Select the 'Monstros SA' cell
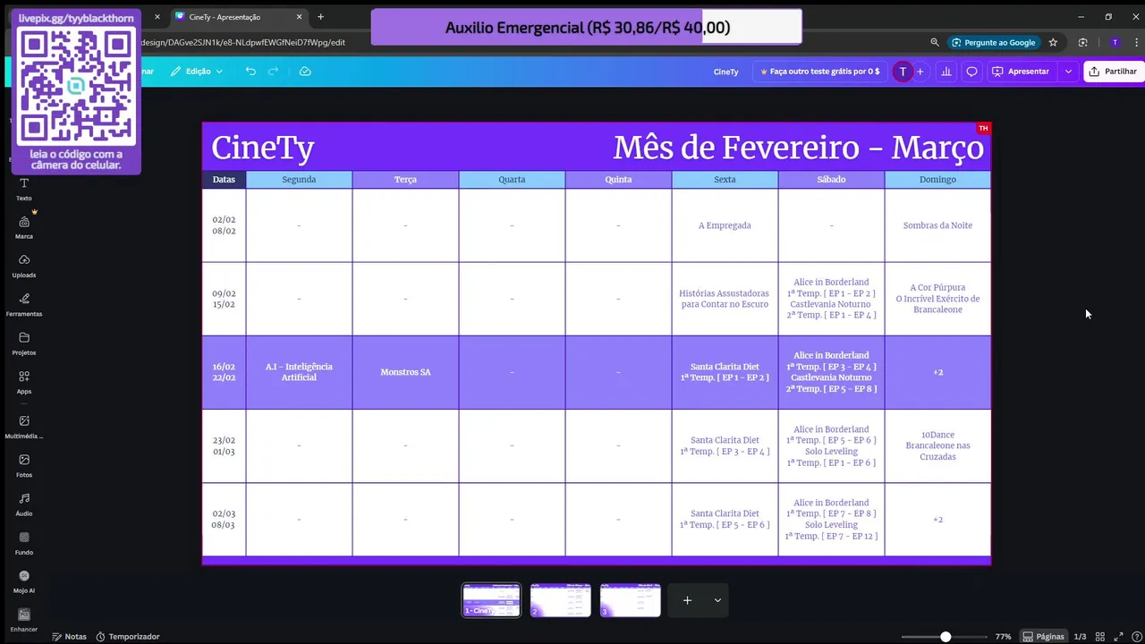Image resolution: width=1145 pixels, height=644 pixels. click(405, 372)
